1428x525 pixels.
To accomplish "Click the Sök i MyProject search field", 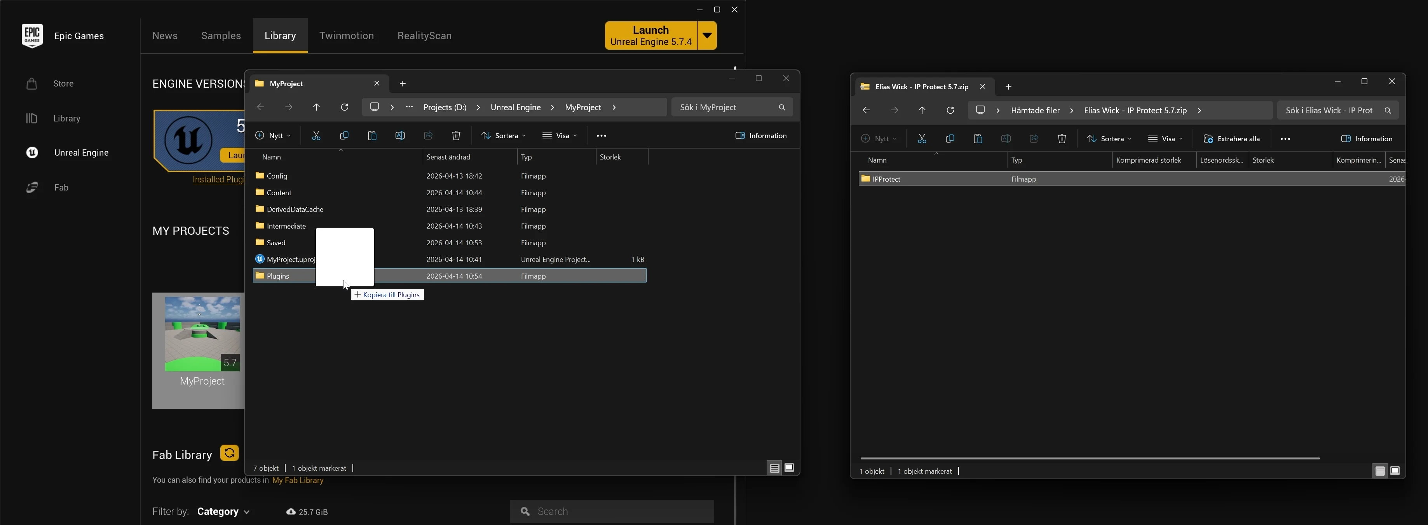I will pos(732,107).
